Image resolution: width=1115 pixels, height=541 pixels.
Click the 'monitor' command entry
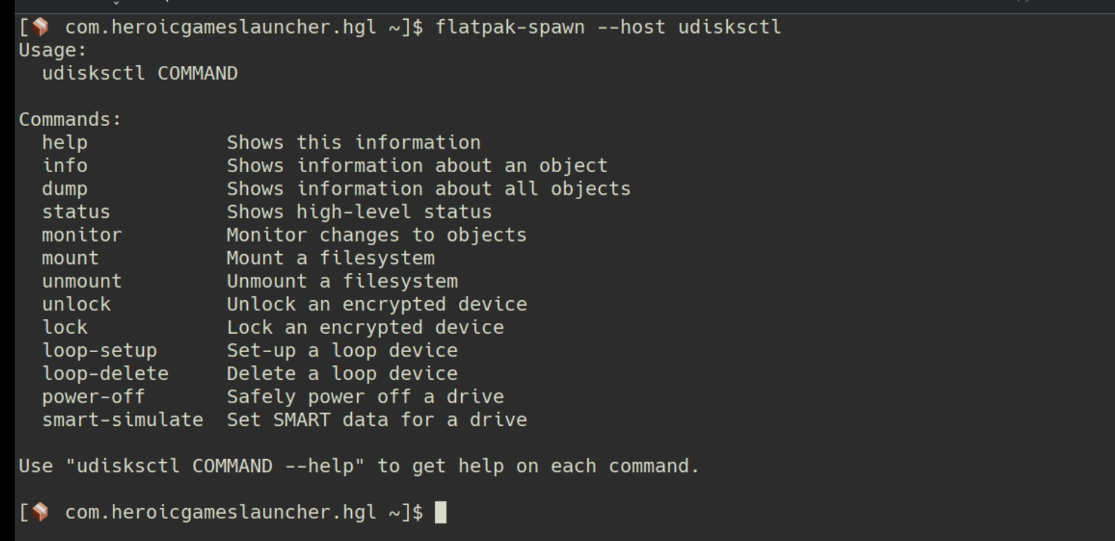(x=82, y=235)
